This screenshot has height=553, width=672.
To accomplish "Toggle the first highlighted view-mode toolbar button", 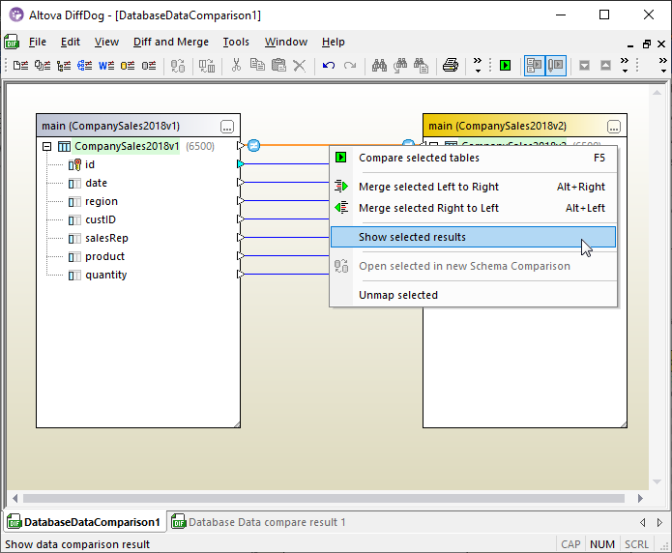I will [534, 66].
